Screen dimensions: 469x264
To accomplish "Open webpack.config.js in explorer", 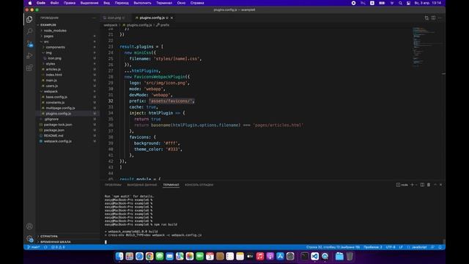I will pyautogui.click(x=57, y=142).
